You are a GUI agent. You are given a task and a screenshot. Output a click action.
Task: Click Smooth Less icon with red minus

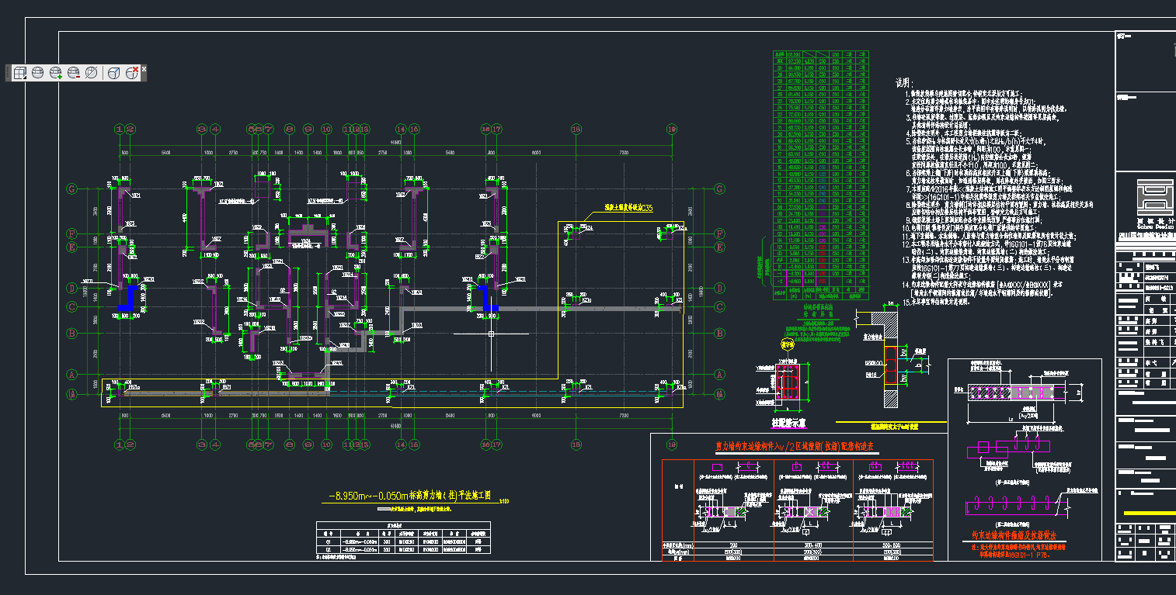[x=74, y=73]
